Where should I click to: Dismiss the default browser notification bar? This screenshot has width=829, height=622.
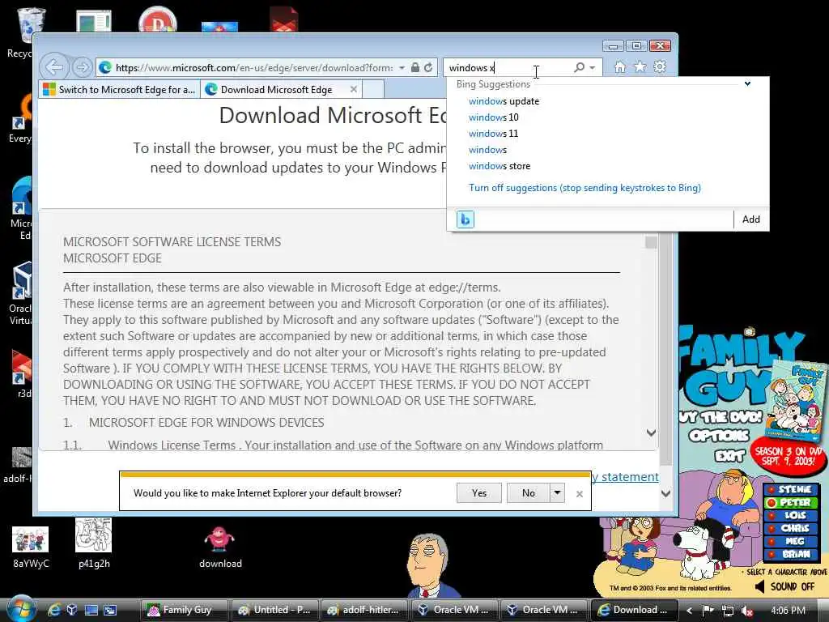[x=580, y=493]
